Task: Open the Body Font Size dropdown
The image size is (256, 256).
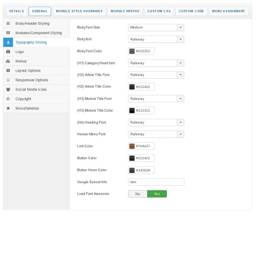Action: point(180,28)
